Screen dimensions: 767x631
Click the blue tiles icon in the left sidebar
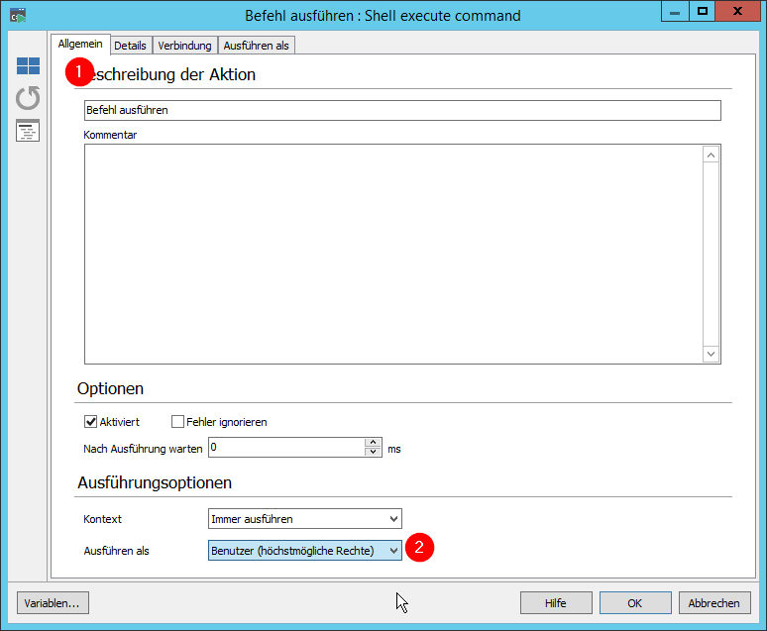tap(28, 66)
